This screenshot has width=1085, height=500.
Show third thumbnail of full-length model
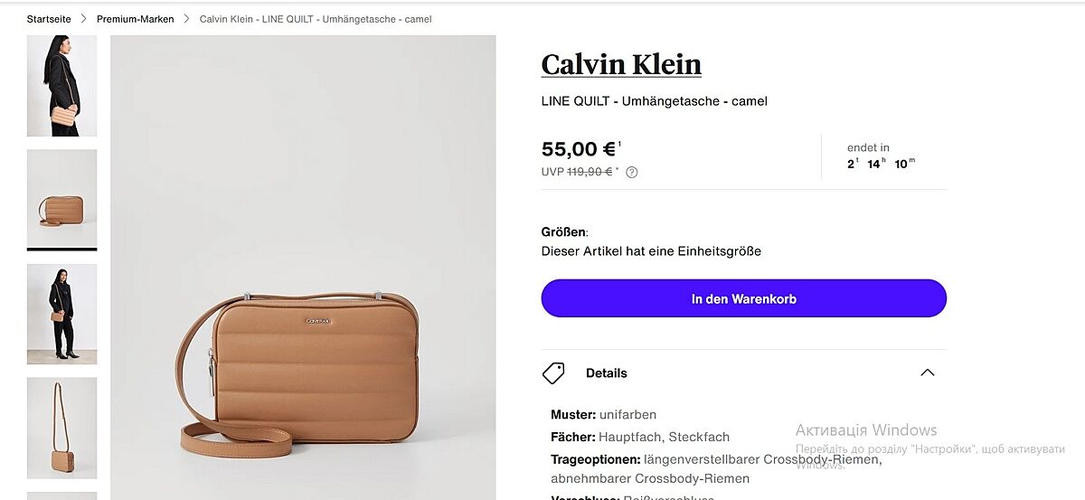tap(61, 314)
